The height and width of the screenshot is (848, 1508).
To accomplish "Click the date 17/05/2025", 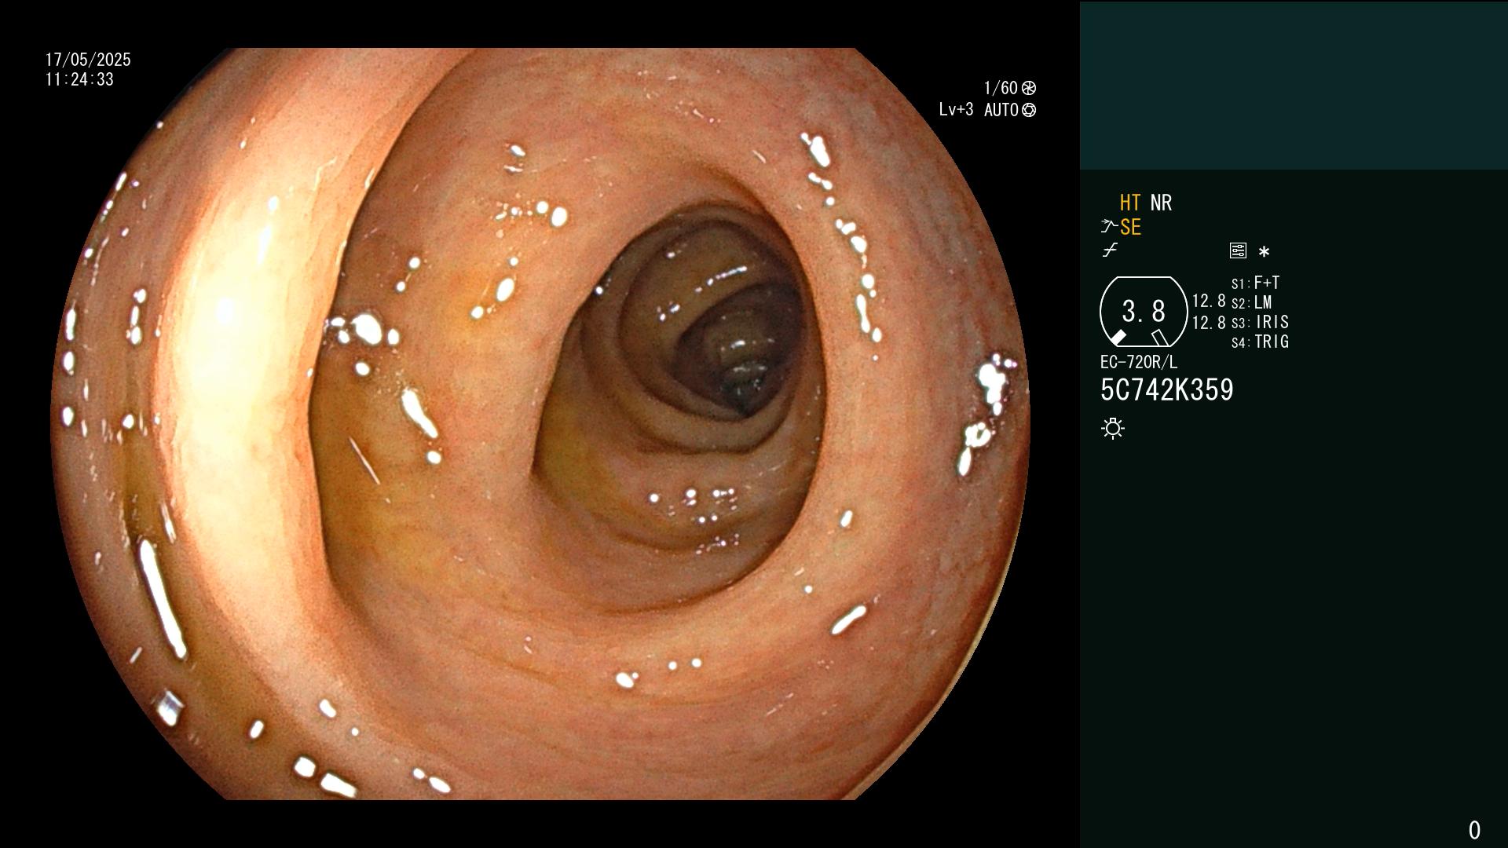I will pyautogui.click(x=88, y=60).
